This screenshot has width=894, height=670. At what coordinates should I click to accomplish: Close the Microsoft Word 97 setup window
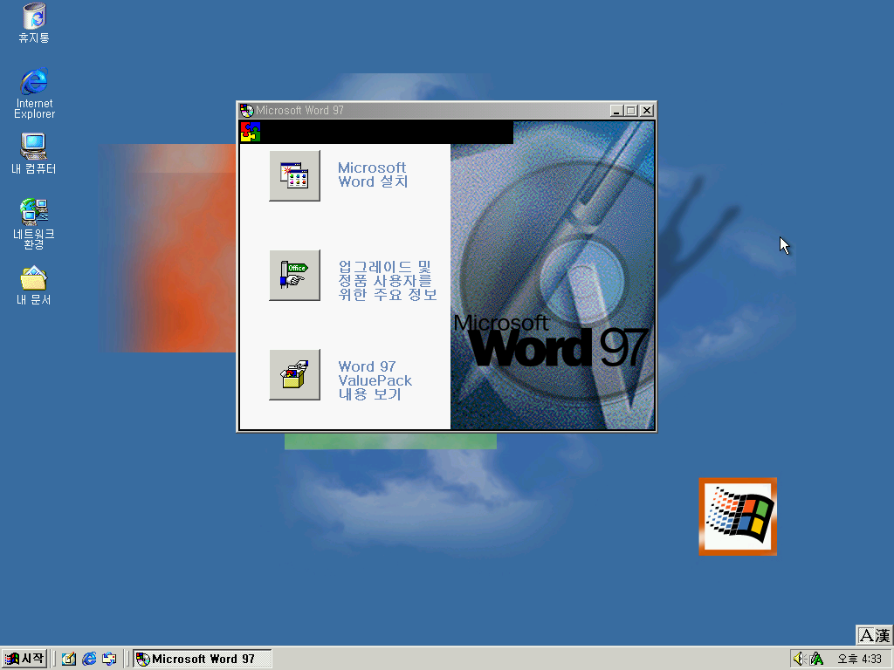647,111
